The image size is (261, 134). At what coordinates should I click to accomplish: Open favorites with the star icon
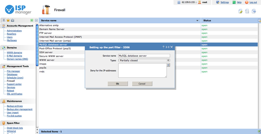(x=8, y=20)
